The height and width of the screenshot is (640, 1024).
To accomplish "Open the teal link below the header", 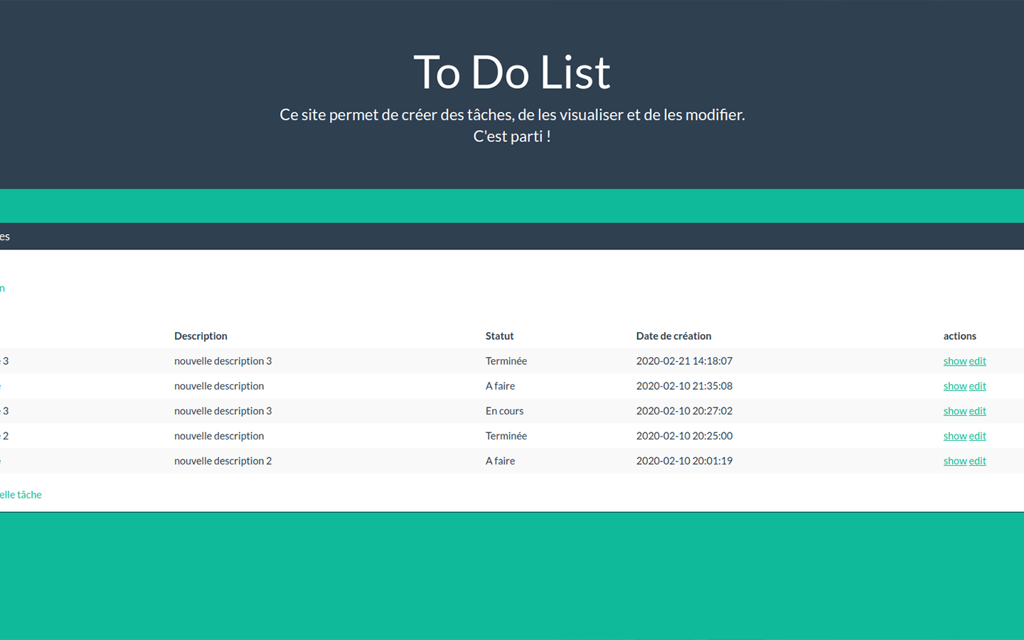I will coord(3,288).
